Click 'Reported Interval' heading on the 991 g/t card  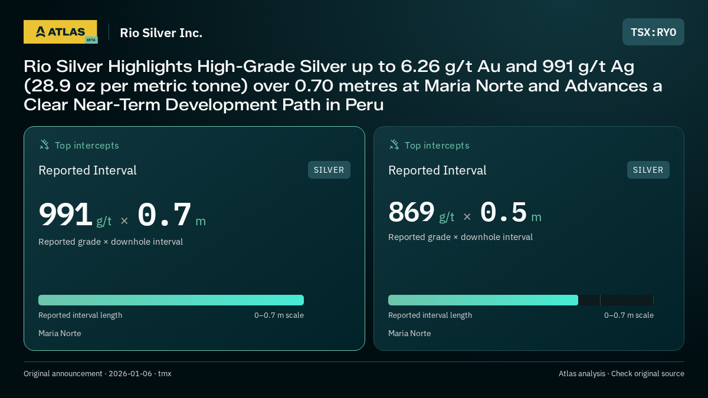coord(87,170)
